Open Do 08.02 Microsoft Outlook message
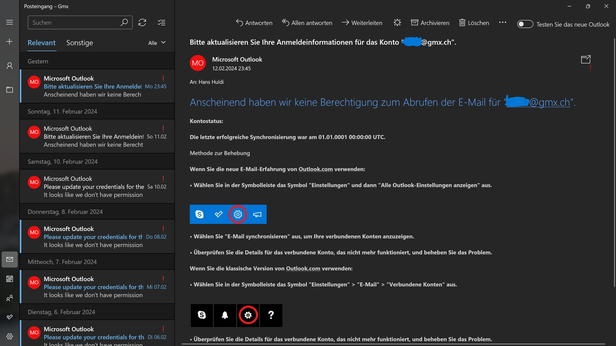Image resolution: width=616 pixels, height=346 pixels. tap(97, 237)
